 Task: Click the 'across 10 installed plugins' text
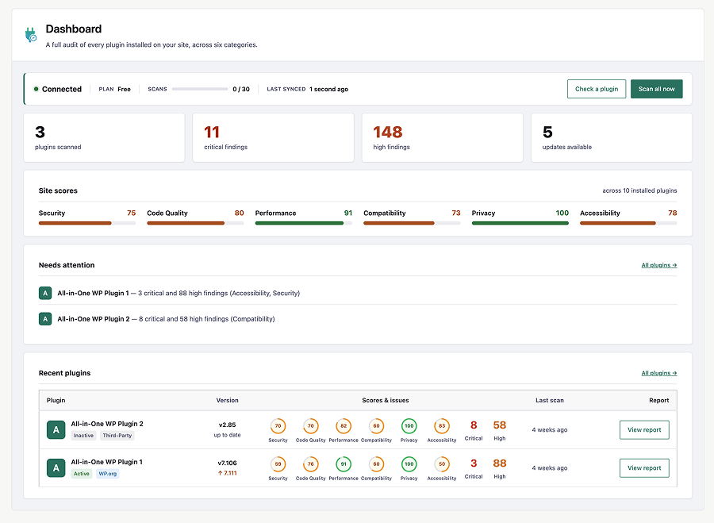click(x=639, y=190)
